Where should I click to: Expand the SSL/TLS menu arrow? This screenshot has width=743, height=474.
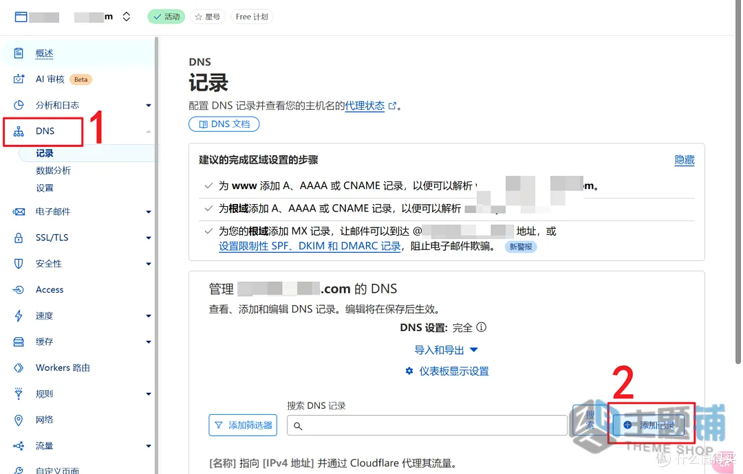(x=149, y=238)
